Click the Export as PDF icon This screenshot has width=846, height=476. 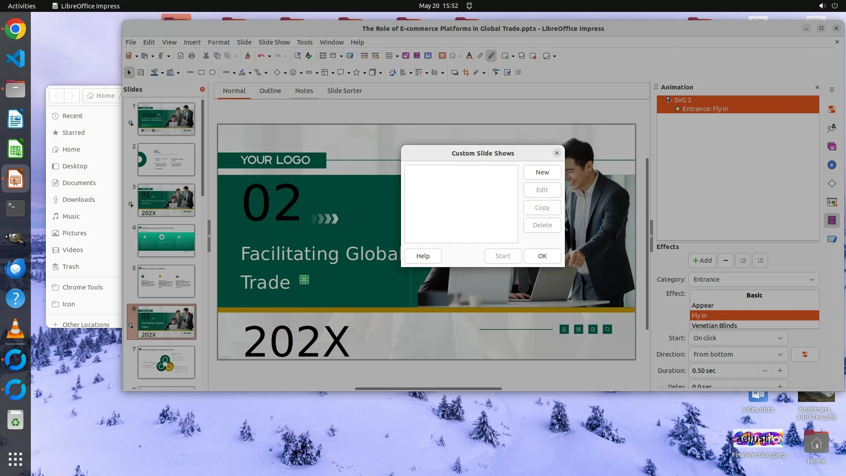(x=181, y=56)
